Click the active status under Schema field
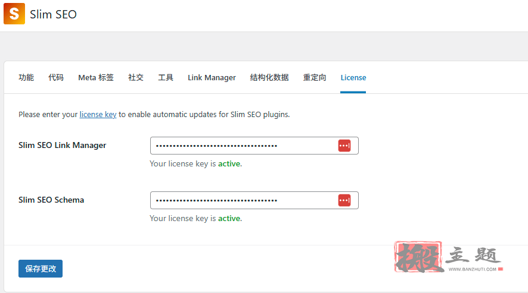Image resolution: width=528 pixels, height=293 pixels. pos(229,218)
